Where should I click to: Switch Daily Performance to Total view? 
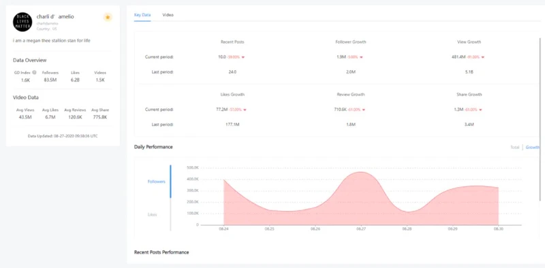click(x=515, y=147)
